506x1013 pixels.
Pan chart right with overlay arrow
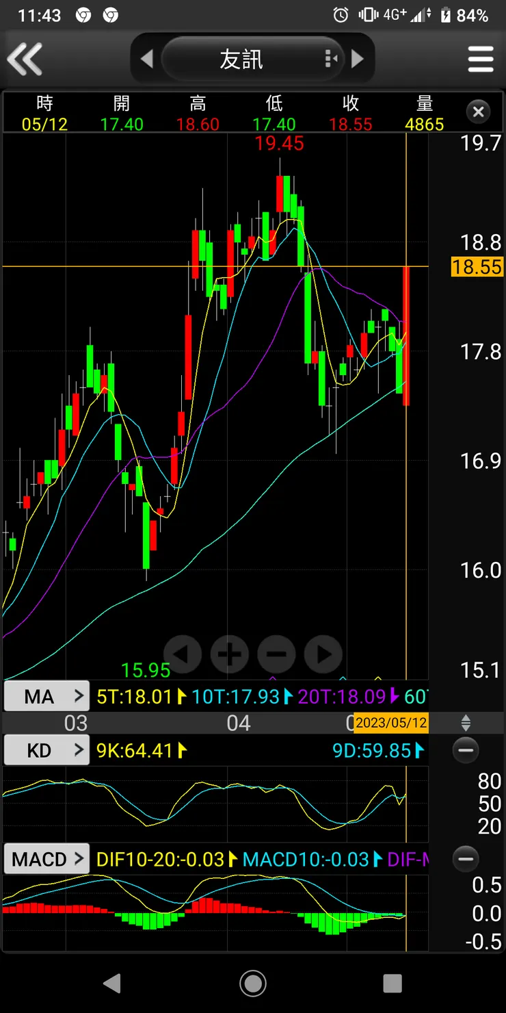point(323,654)
